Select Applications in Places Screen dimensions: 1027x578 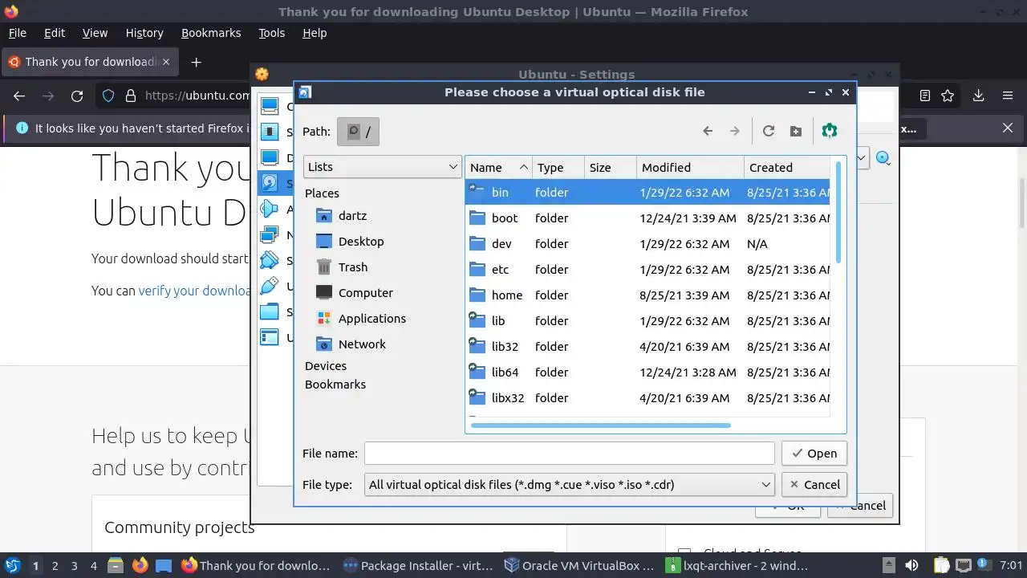[371, 319]
